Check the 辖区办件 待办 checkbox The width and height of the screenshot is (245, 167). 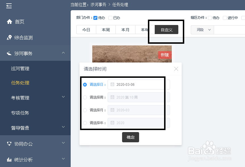coord(210,18)
